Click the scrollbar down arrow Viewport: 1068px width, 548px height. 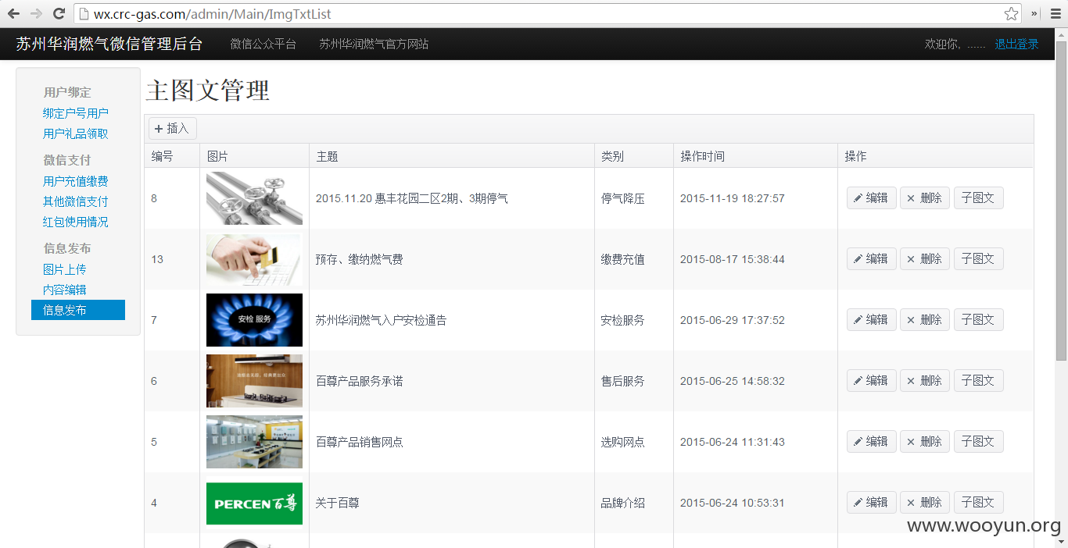pyautogui.click(x=1062, y=541)
